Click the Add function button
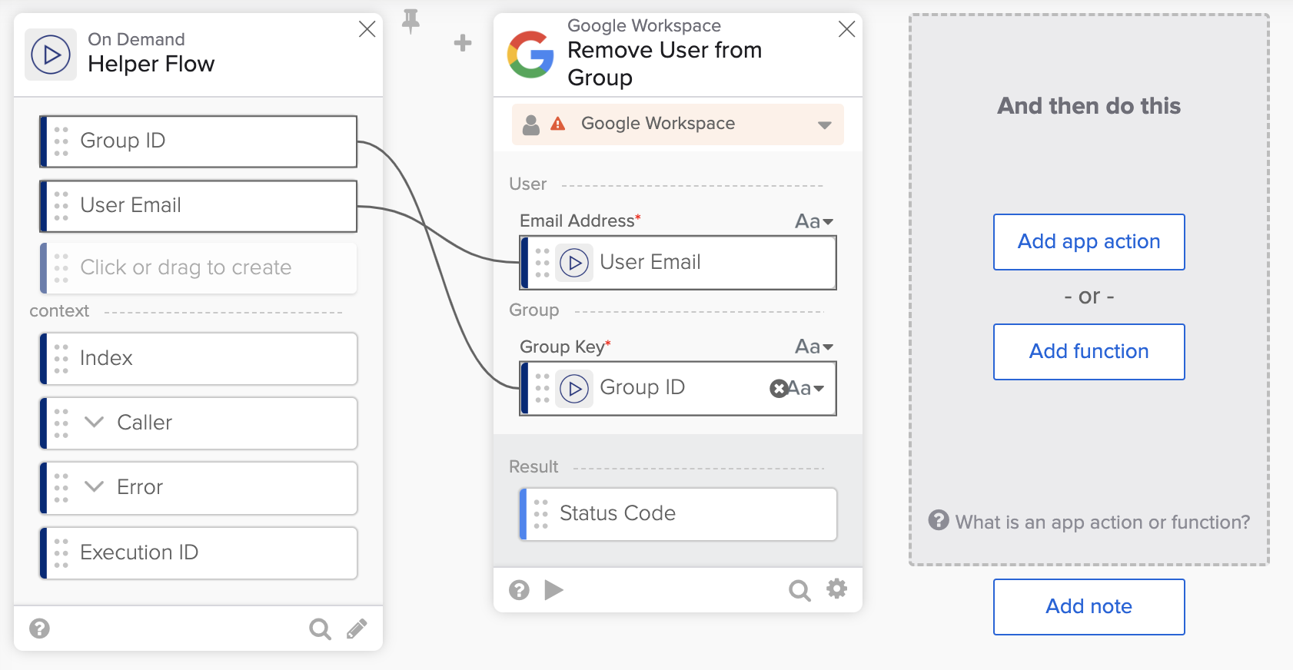The width and height of the screenshot is (1293, 670). pos(1089,352)
